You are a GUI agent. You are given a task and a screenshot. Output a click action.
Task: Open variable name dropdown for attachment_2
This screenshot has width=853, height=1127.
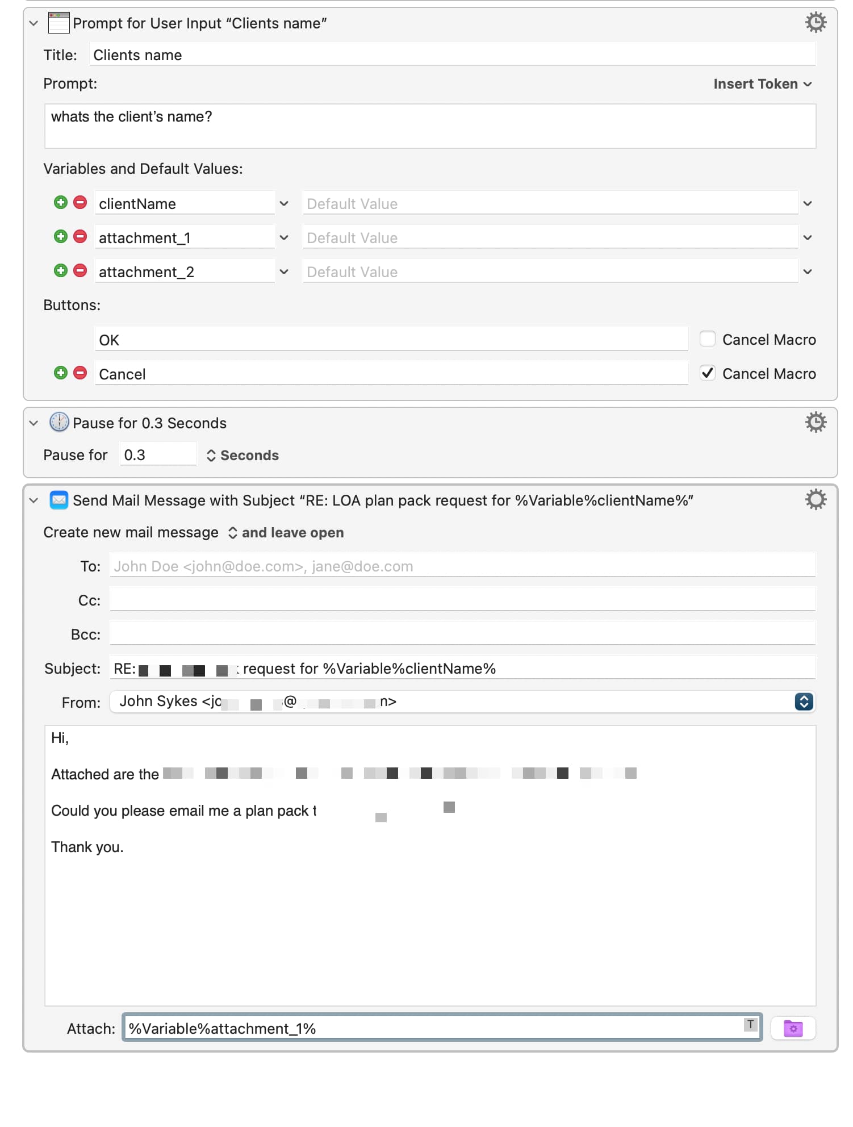click(284, 272)
